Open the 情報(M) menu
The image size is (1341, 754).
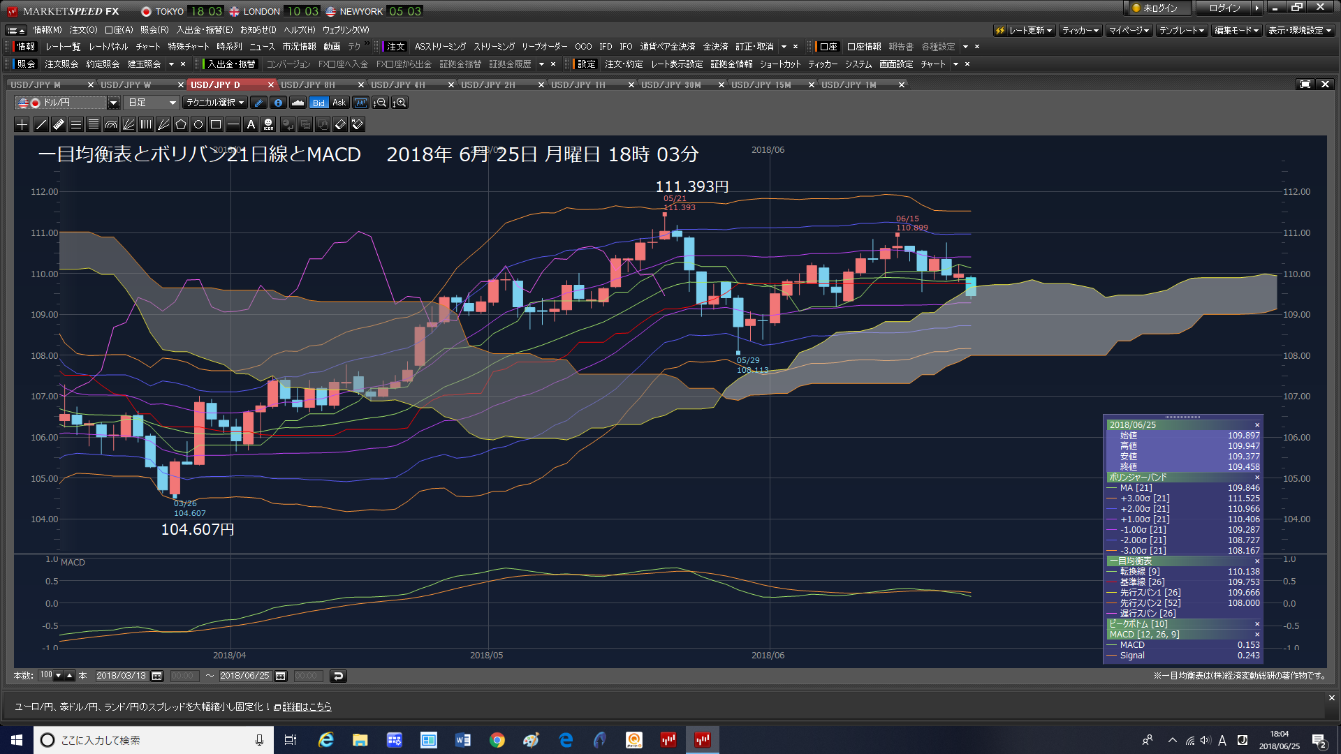pos(47,30)
